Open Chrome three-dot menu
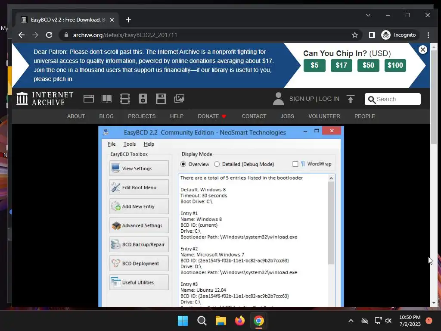The width and height of the screenshot is (441, 331). point(428,35)
